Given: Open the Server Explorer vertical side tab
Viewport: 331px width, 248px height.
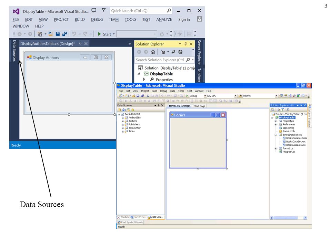Looking at the screenshot, I should coord(199,52).
